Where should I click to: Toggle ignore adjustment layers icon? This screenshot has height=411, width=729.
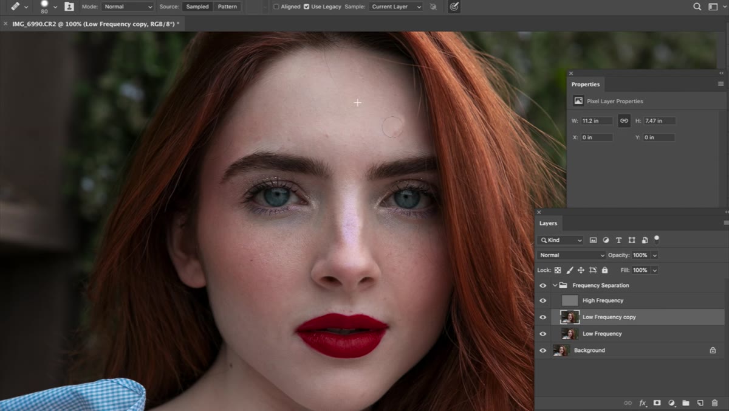[433, 7]
